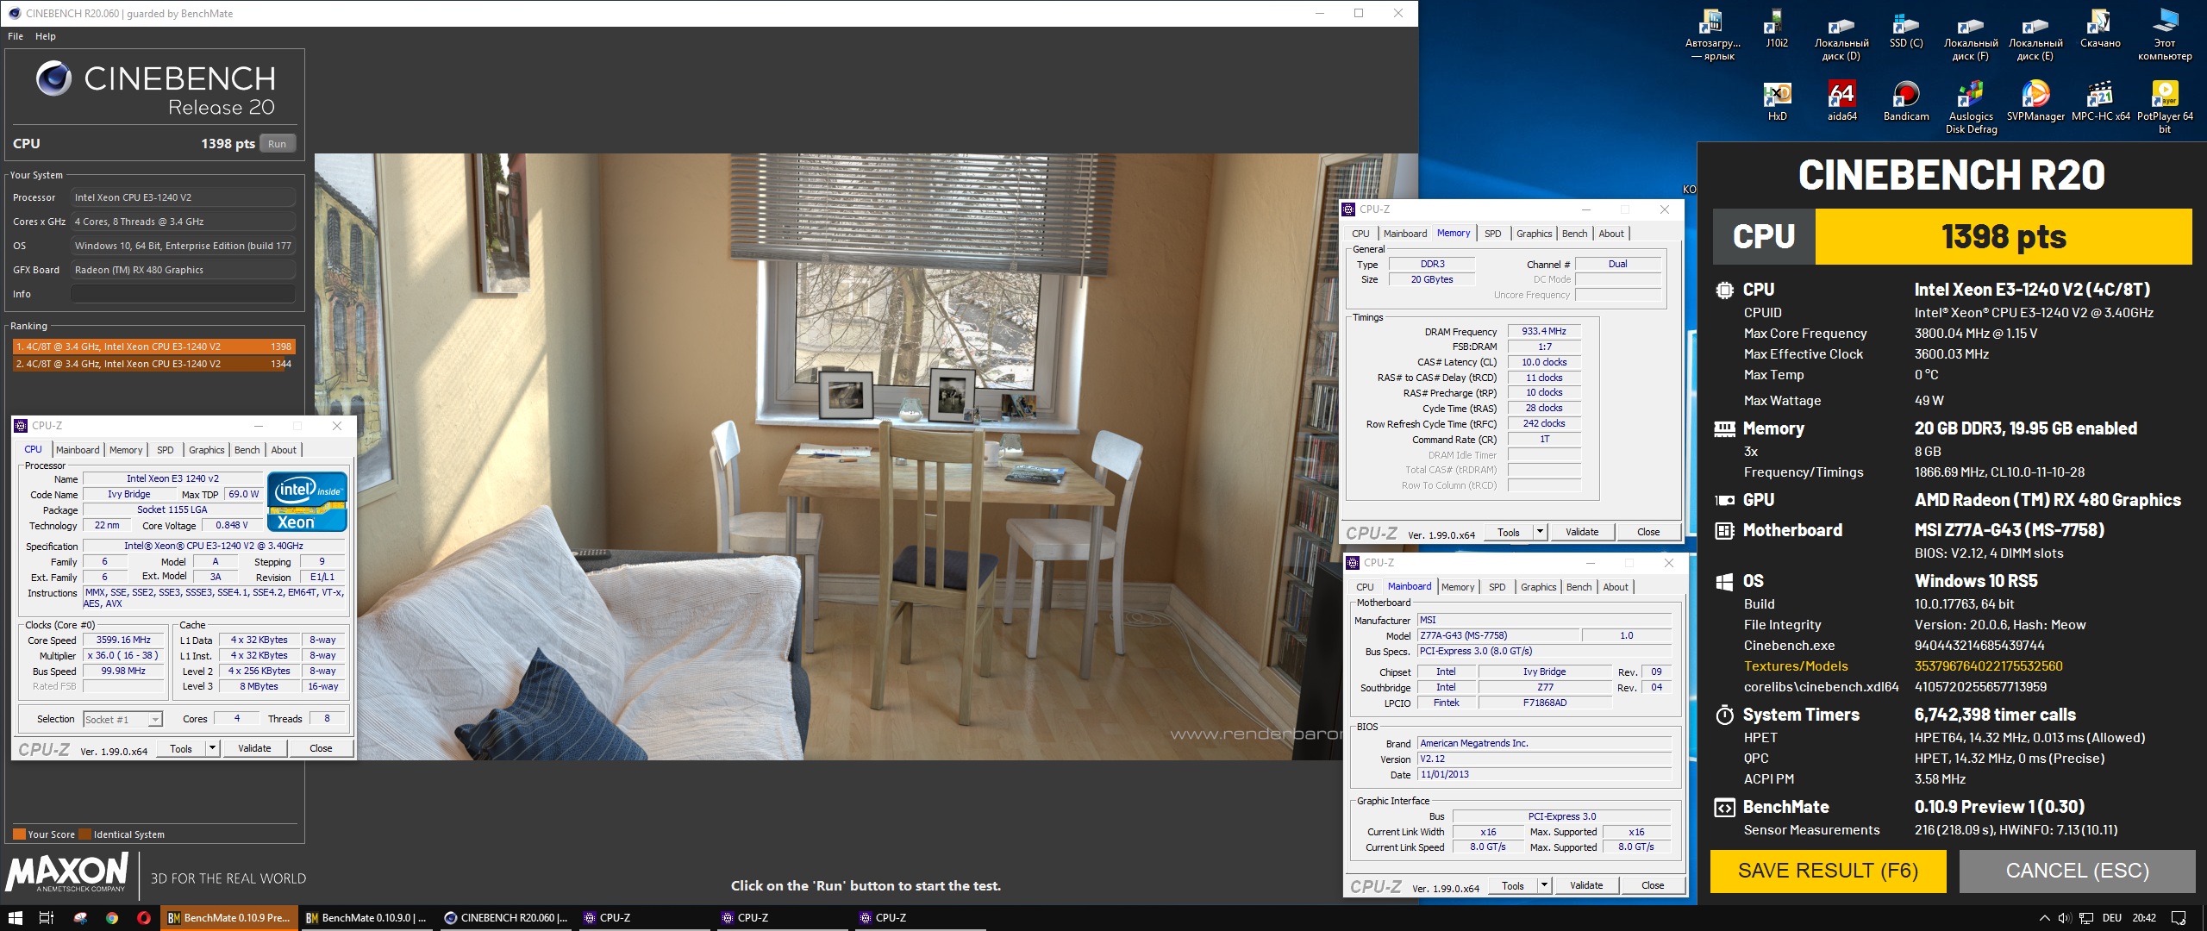This screenshot has height=931, width=2207.
Task: Click Textures/Models hash label
Action: point(1796,666)
